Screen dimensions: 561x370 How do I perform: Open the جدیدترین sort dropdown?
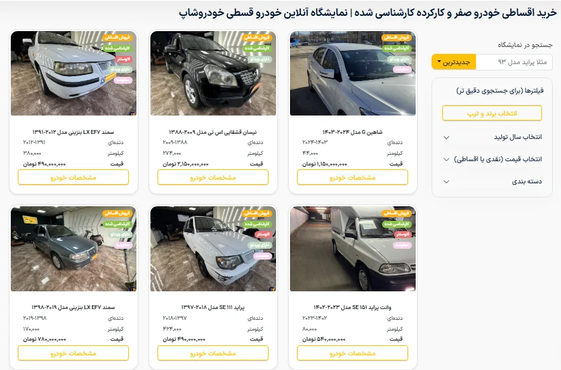point(454,62)
